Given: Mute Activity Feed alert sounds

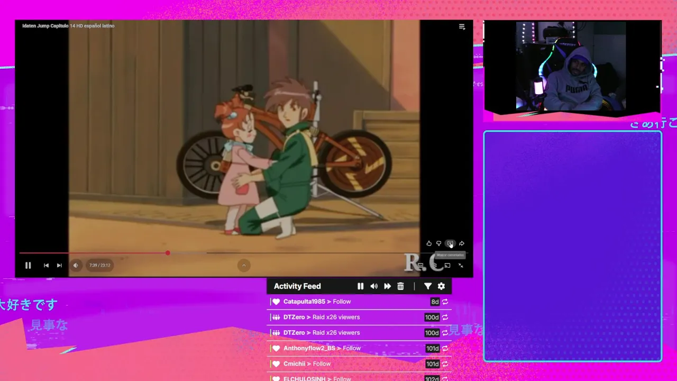Looking at the screenshot, I should pyautogui.click(x=374, y=286).
